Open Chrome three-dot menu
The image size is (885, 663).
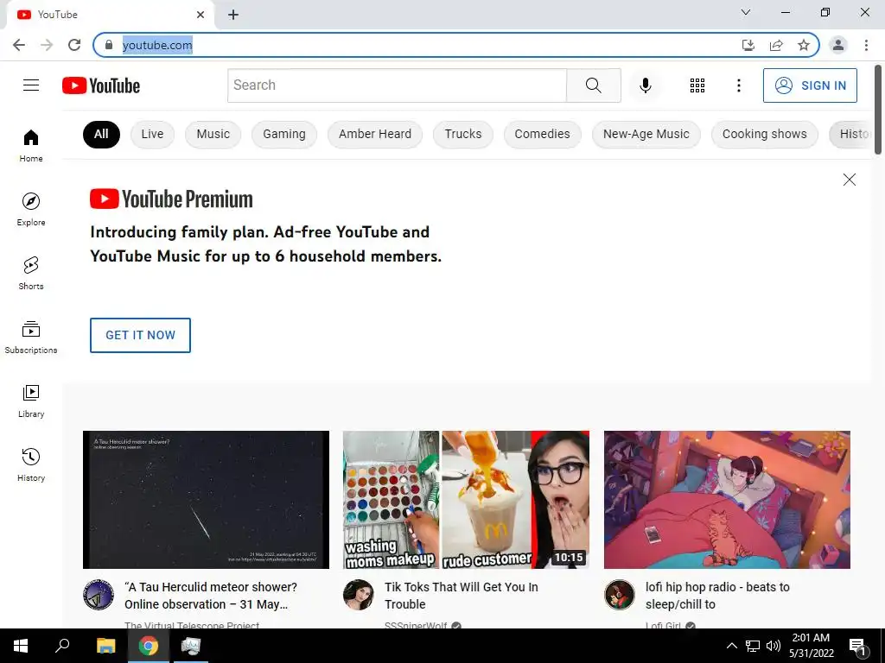(866, 45)
